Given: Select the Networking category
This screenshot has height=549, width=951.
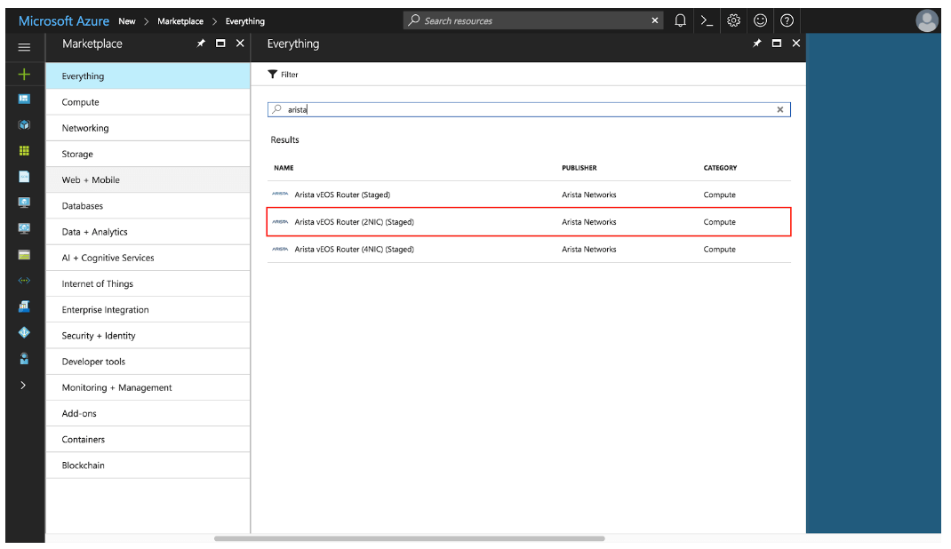Looking at the screenshot, I should pos(148,129).
